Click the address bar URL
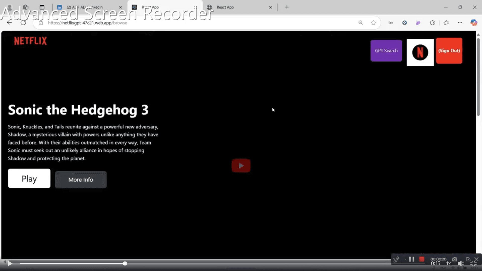Image resolution: width=482 pixels, height=271 pixels. (87, 23)
